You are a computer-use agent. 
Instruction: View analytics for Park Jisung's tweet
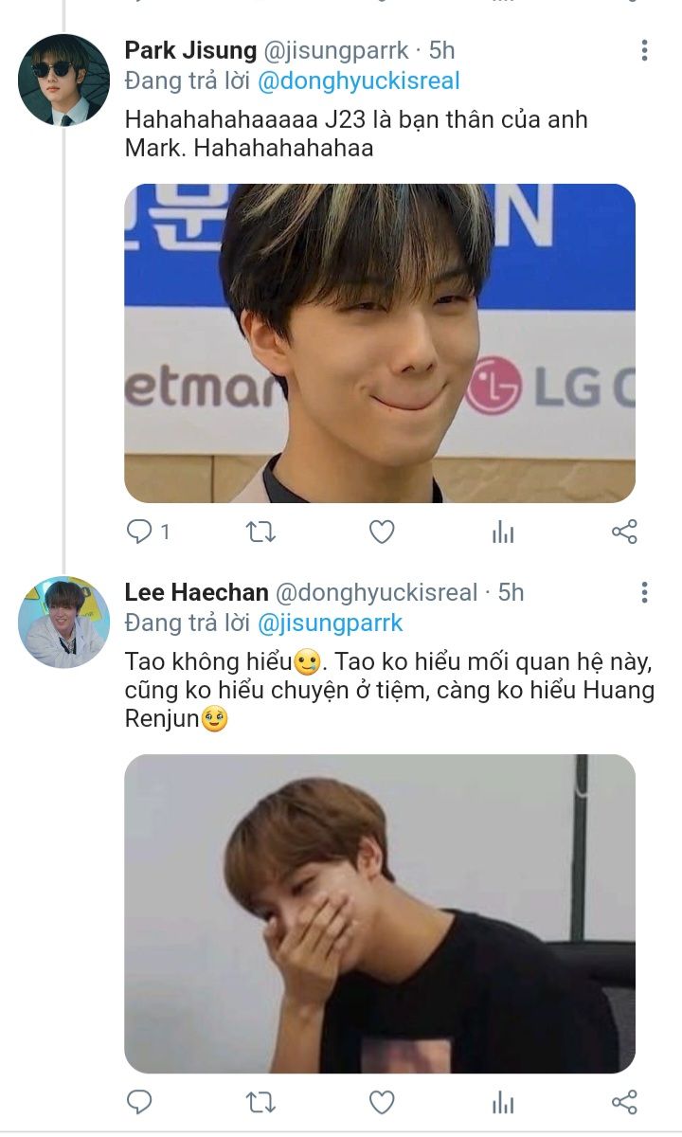(x=503, y=532)
